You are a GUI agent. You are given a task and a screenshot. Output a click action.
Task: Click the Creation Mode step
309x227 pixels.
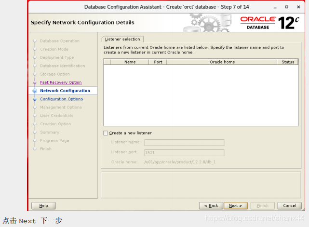54,49
